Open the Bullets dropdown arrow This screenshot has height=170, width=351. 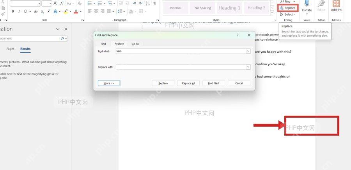(x=94, y=4)
